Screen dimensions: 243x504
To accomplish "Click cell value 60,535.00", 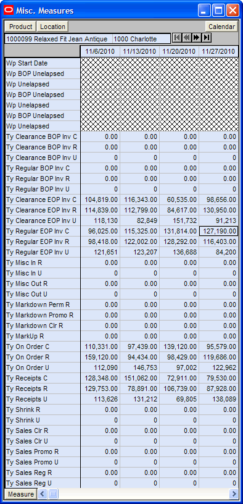I will pyautogui.click(x=179, y=200).
